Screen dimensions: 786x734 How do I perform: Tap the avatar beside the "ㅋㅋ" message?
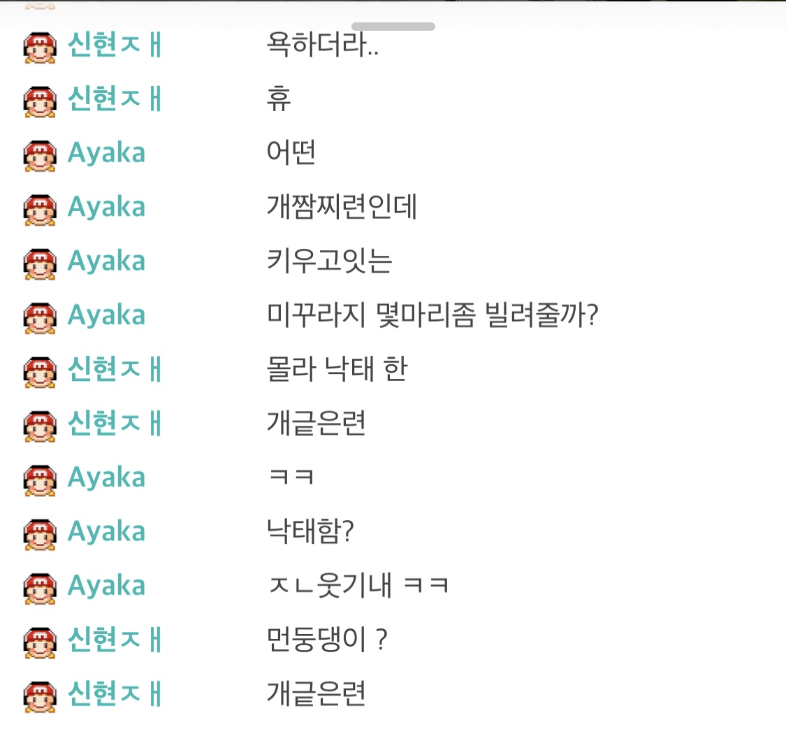[39, 478]
